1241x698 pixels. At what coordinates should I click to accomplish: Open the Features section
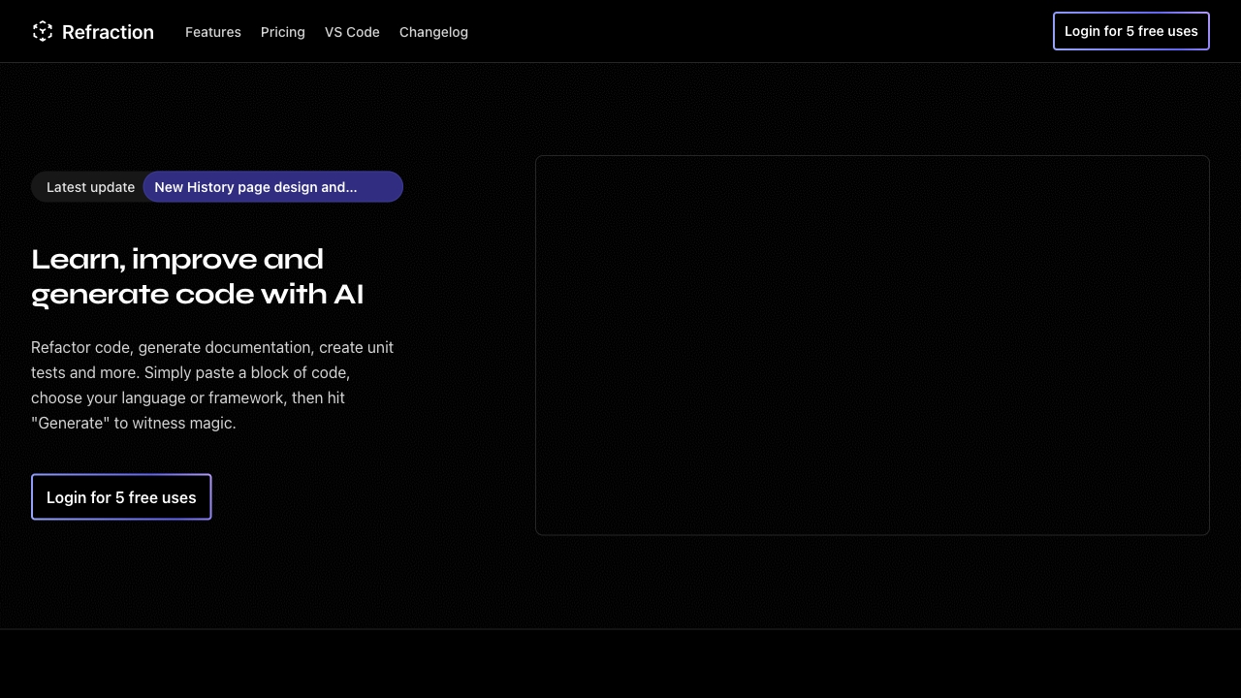click(212, 32)
